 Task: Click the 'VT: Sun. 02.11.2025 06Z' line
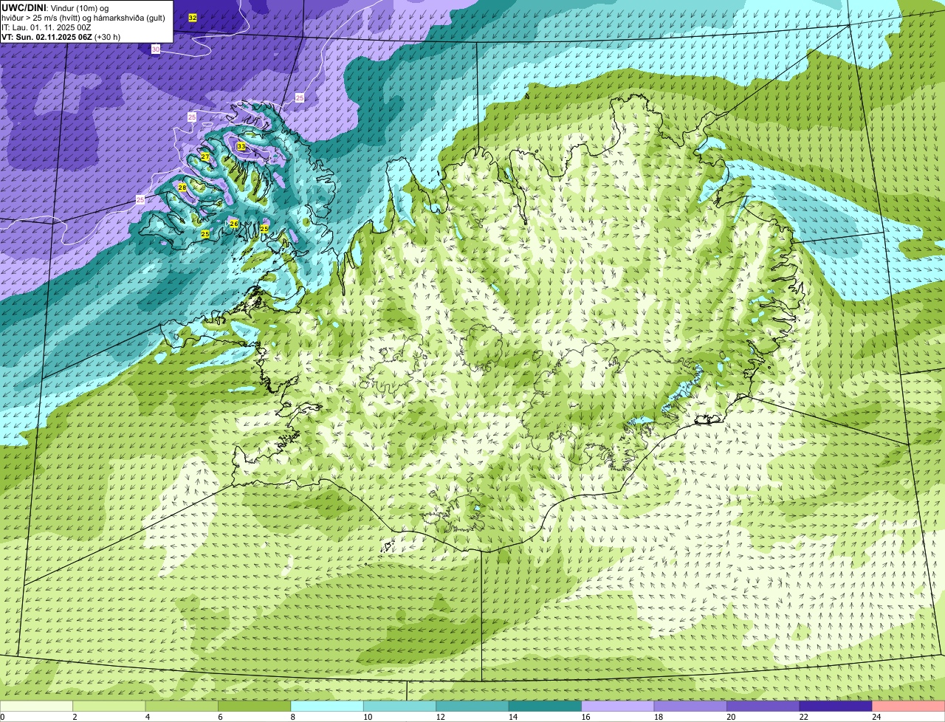pos(47,37)
